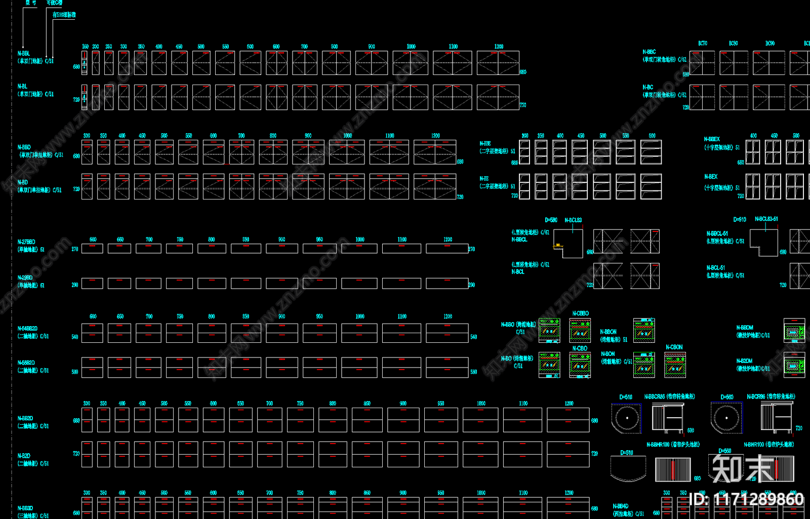Select 1200-wide cabinet in N-BBD row

(435, 152)
